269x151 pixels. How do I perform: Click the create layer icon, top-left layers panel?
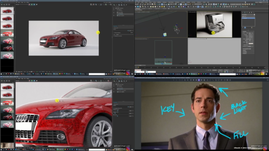click(x=114, y=5)
